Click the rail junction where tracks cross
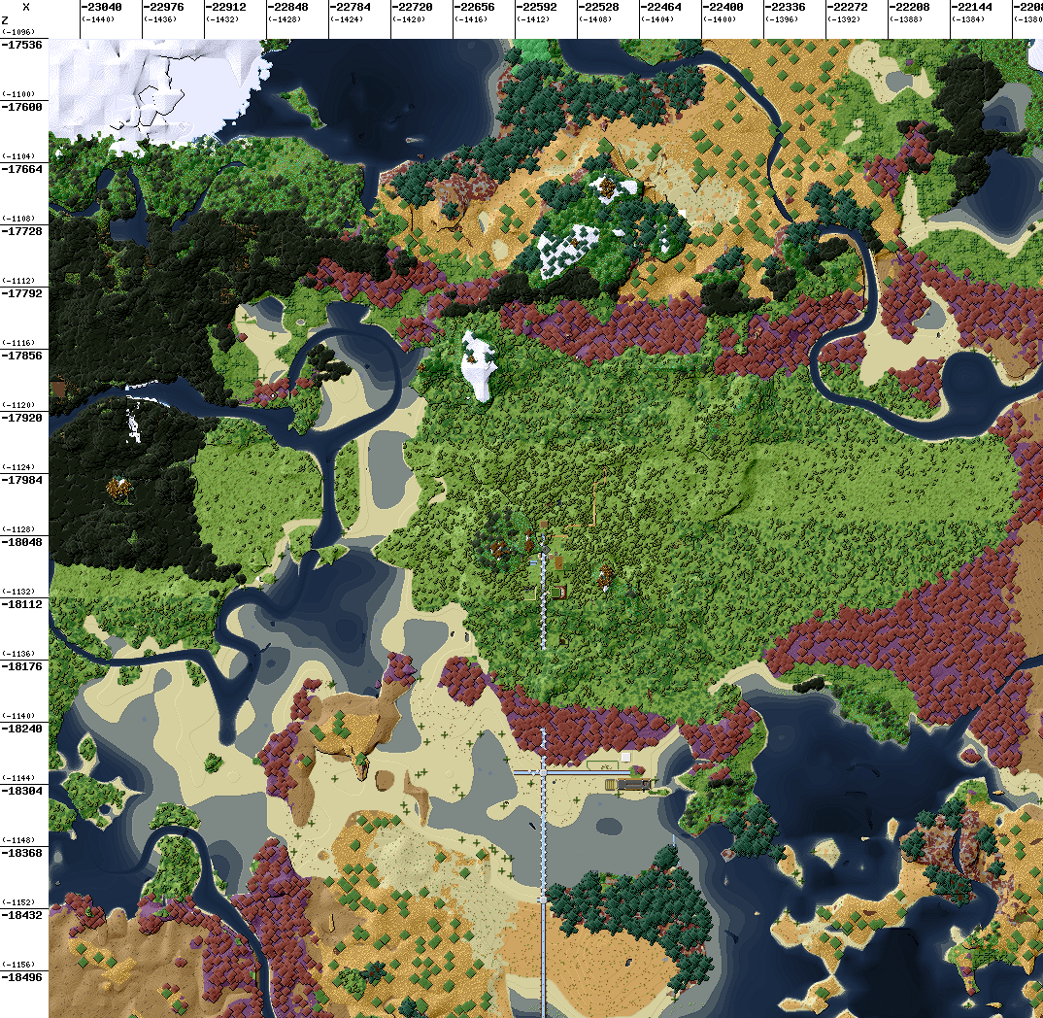 [543, 772]
